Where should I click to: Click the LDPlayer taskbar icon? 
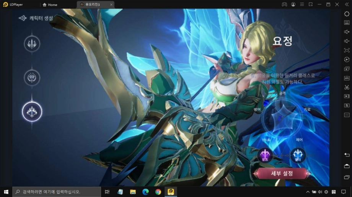(171, 192)
